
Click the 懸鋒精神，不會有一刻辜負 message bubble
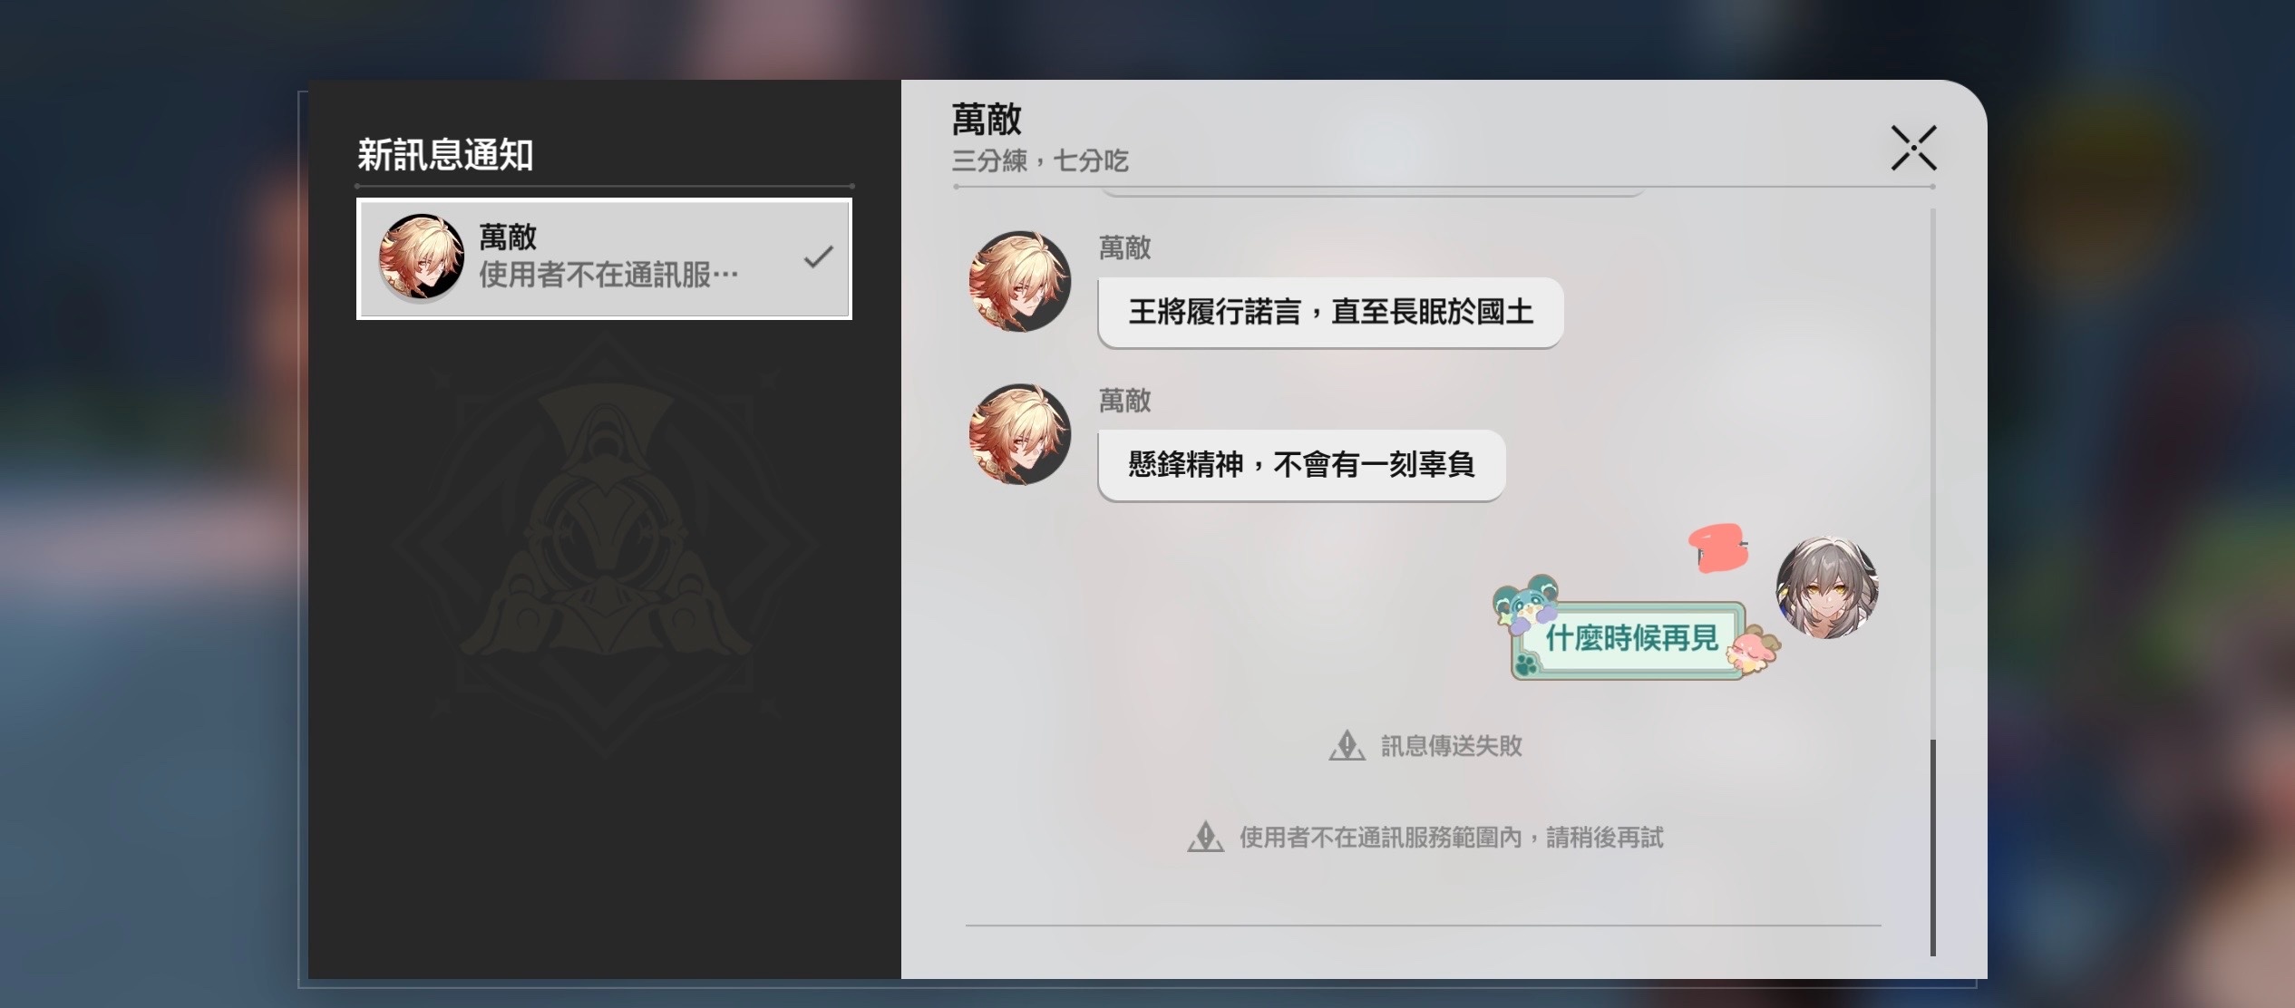[1301, 465]
